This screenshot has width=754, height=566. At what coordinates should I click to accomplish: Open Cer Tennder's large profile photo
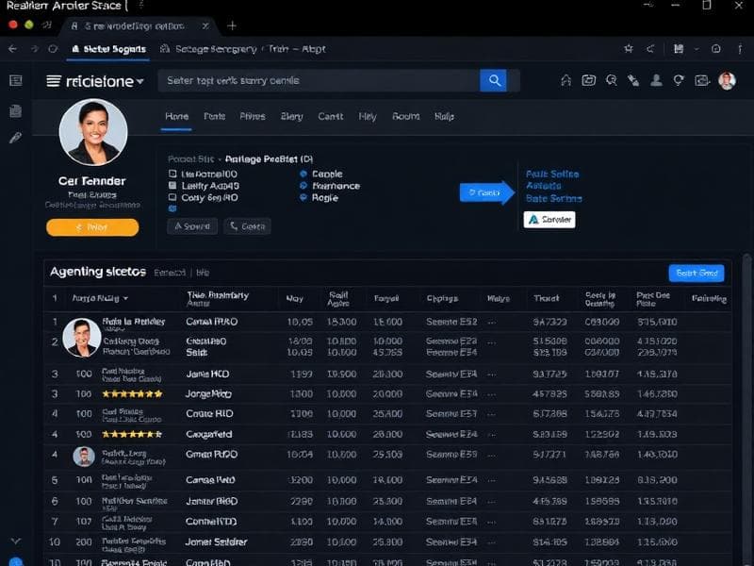[x=93, y=132]
